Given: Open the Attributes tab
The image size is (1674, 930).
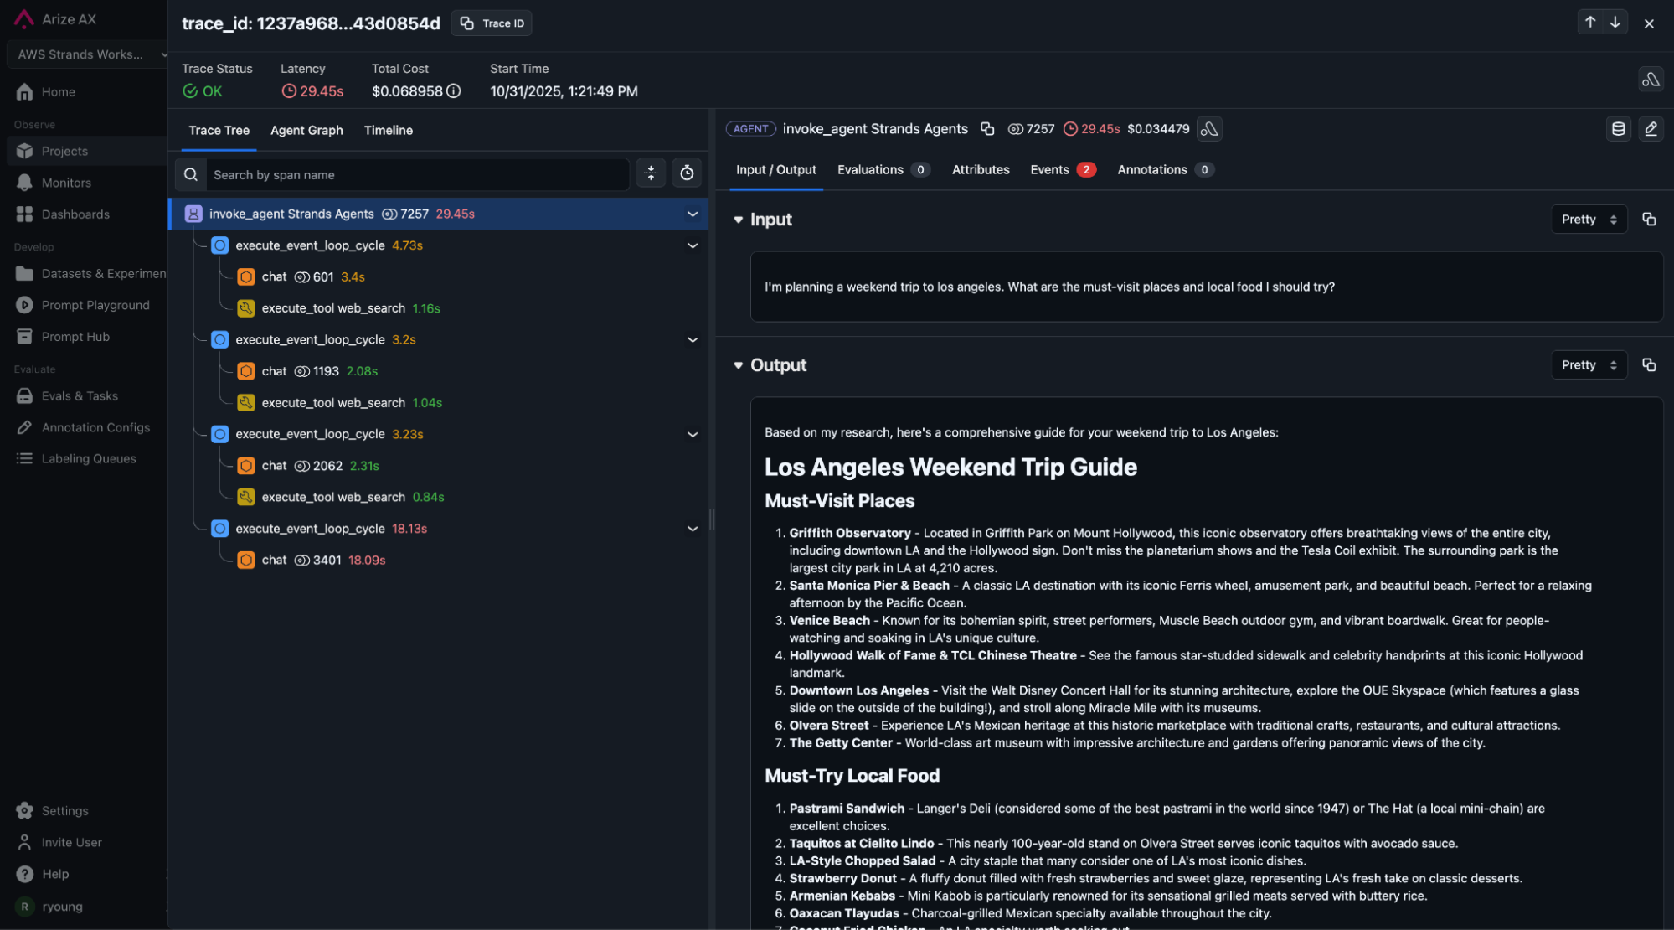Looking at the screenshot, I should pos(980,169).
